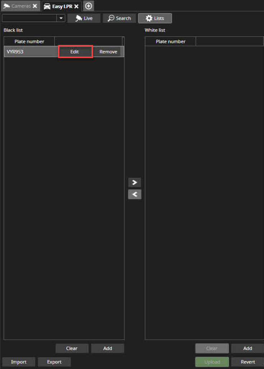The height and width of the screenshot is (369, 264).
Task: Open the camera selection dropdown arrow
Action: tap(61, 18)
